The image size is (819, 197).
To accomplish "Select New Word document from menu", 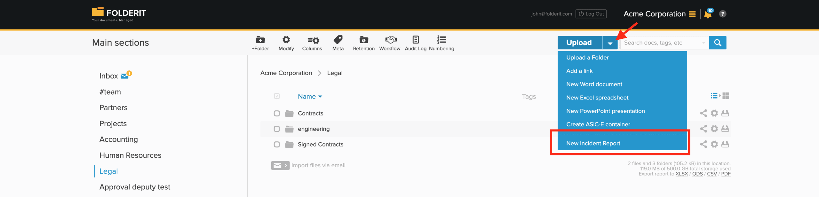I will click(594, 84).
